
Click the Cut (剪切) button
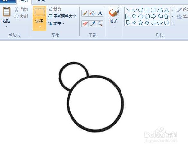tap(21, 9)
